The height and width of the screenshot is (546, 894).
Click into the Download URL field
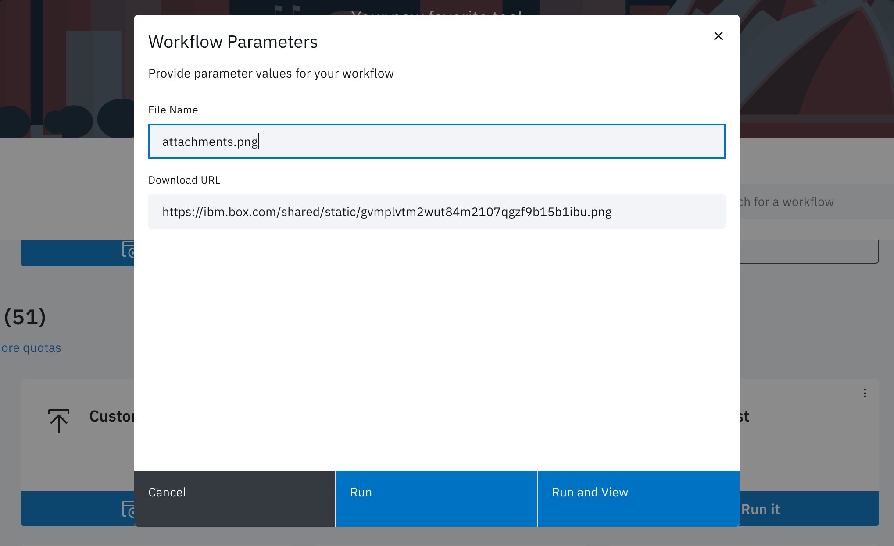(436, 212)
